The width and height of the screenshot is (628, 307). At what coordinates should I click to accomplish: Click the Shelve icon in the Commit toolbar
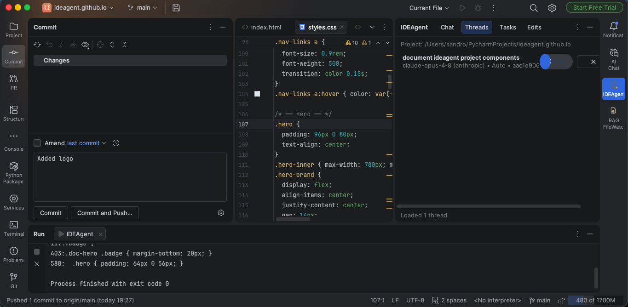tap(73, 45)
